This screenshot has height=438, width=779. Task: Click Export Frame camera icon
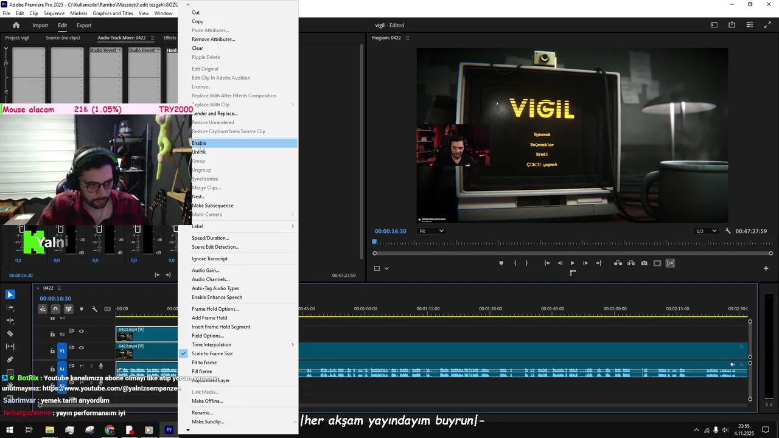(x=644, y=263)
